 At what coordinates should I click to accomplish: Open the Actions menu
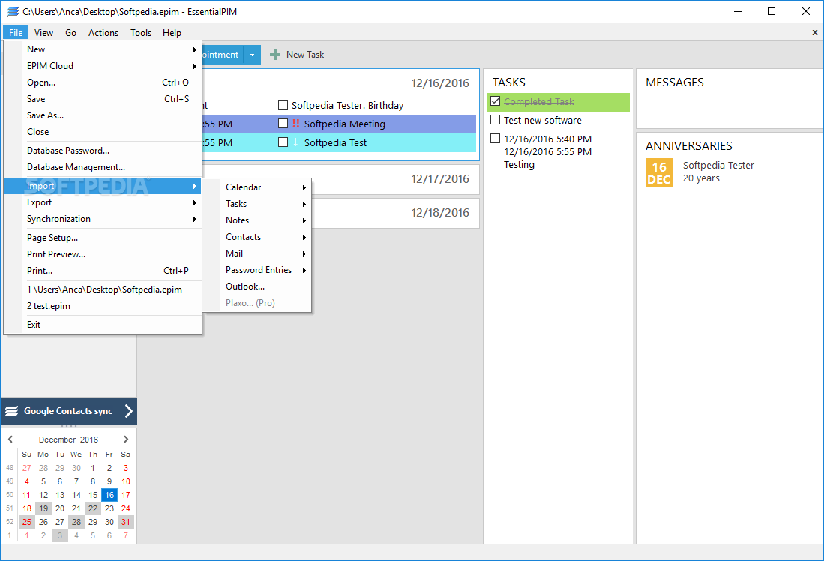coord(103,32)
